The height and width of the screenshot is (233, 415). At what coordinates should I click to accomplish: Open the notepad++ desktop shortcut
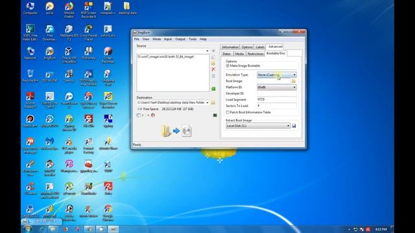108,8
